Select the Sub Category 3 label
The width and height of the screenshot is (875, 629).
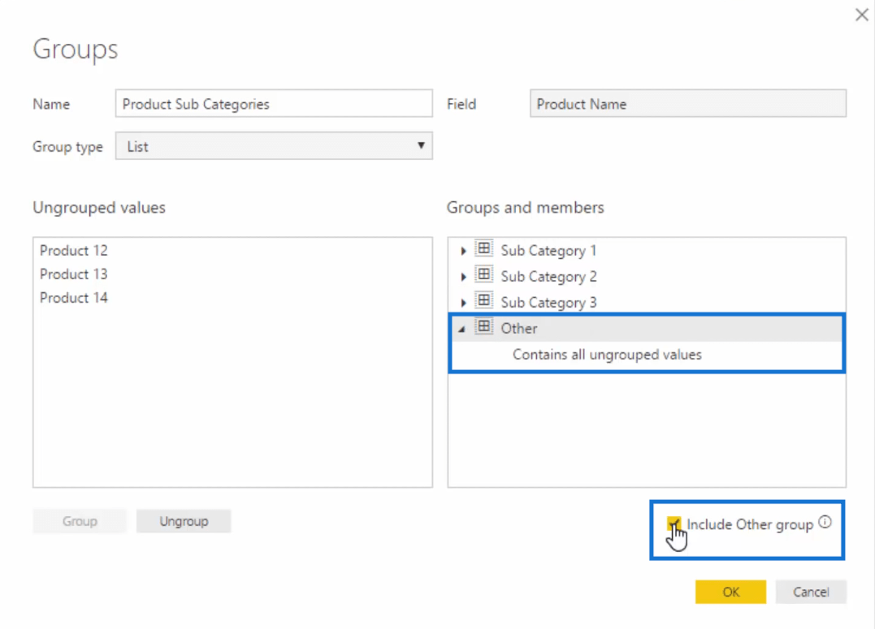click(x=548, y=303)
